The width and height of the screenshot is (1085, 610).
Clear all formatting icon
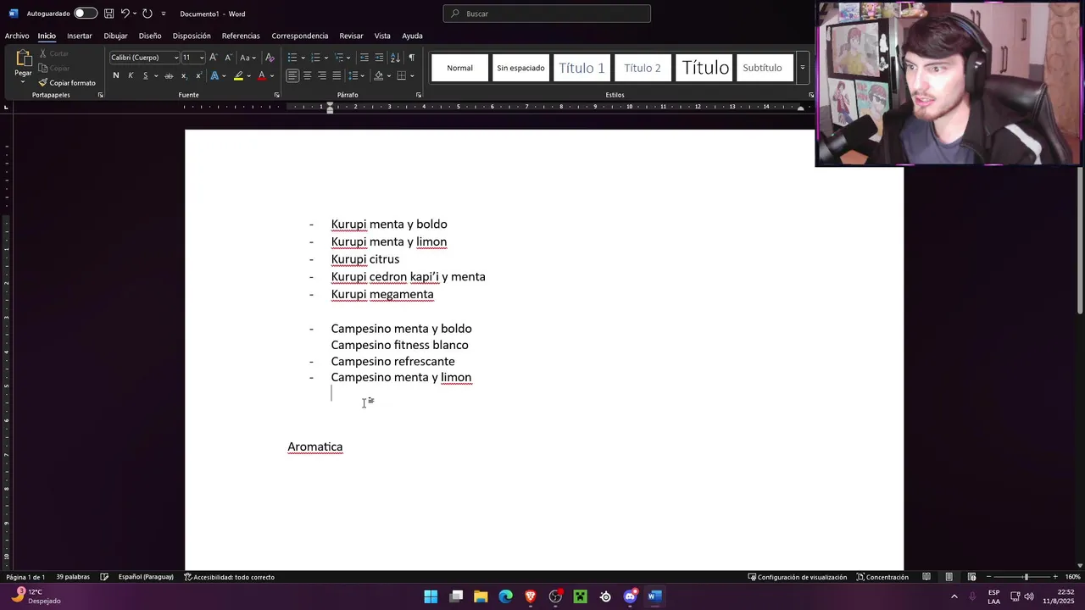(270, 58)
